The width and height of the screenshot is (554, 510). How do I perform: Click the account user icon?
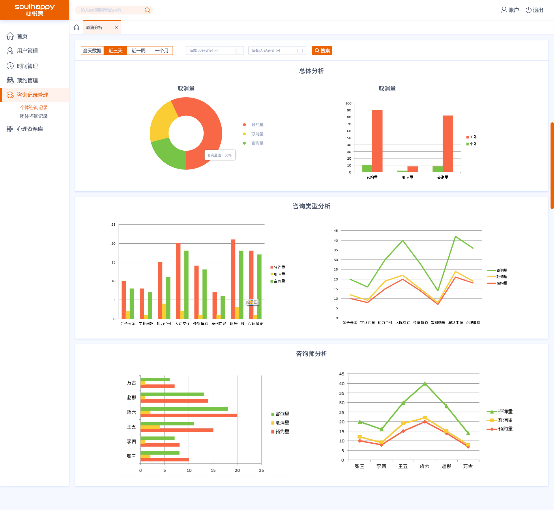pyautogui.click(x=504, y=10)
